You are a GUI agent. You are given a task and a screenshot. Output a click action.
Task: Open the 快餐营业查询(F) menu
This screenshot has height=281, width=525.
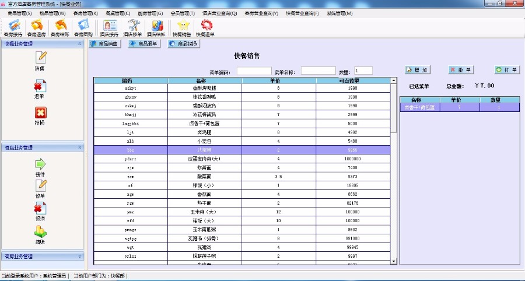pos(302,13)
